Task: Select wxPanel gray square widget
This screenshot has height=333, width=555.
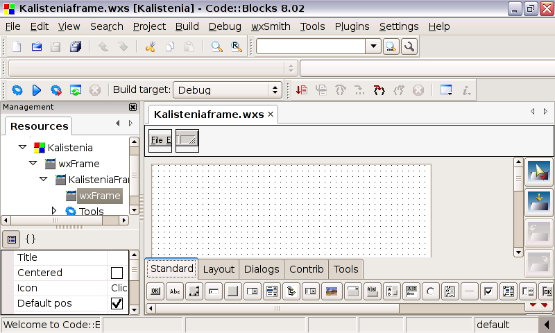Action: click(x=232, y=291)
